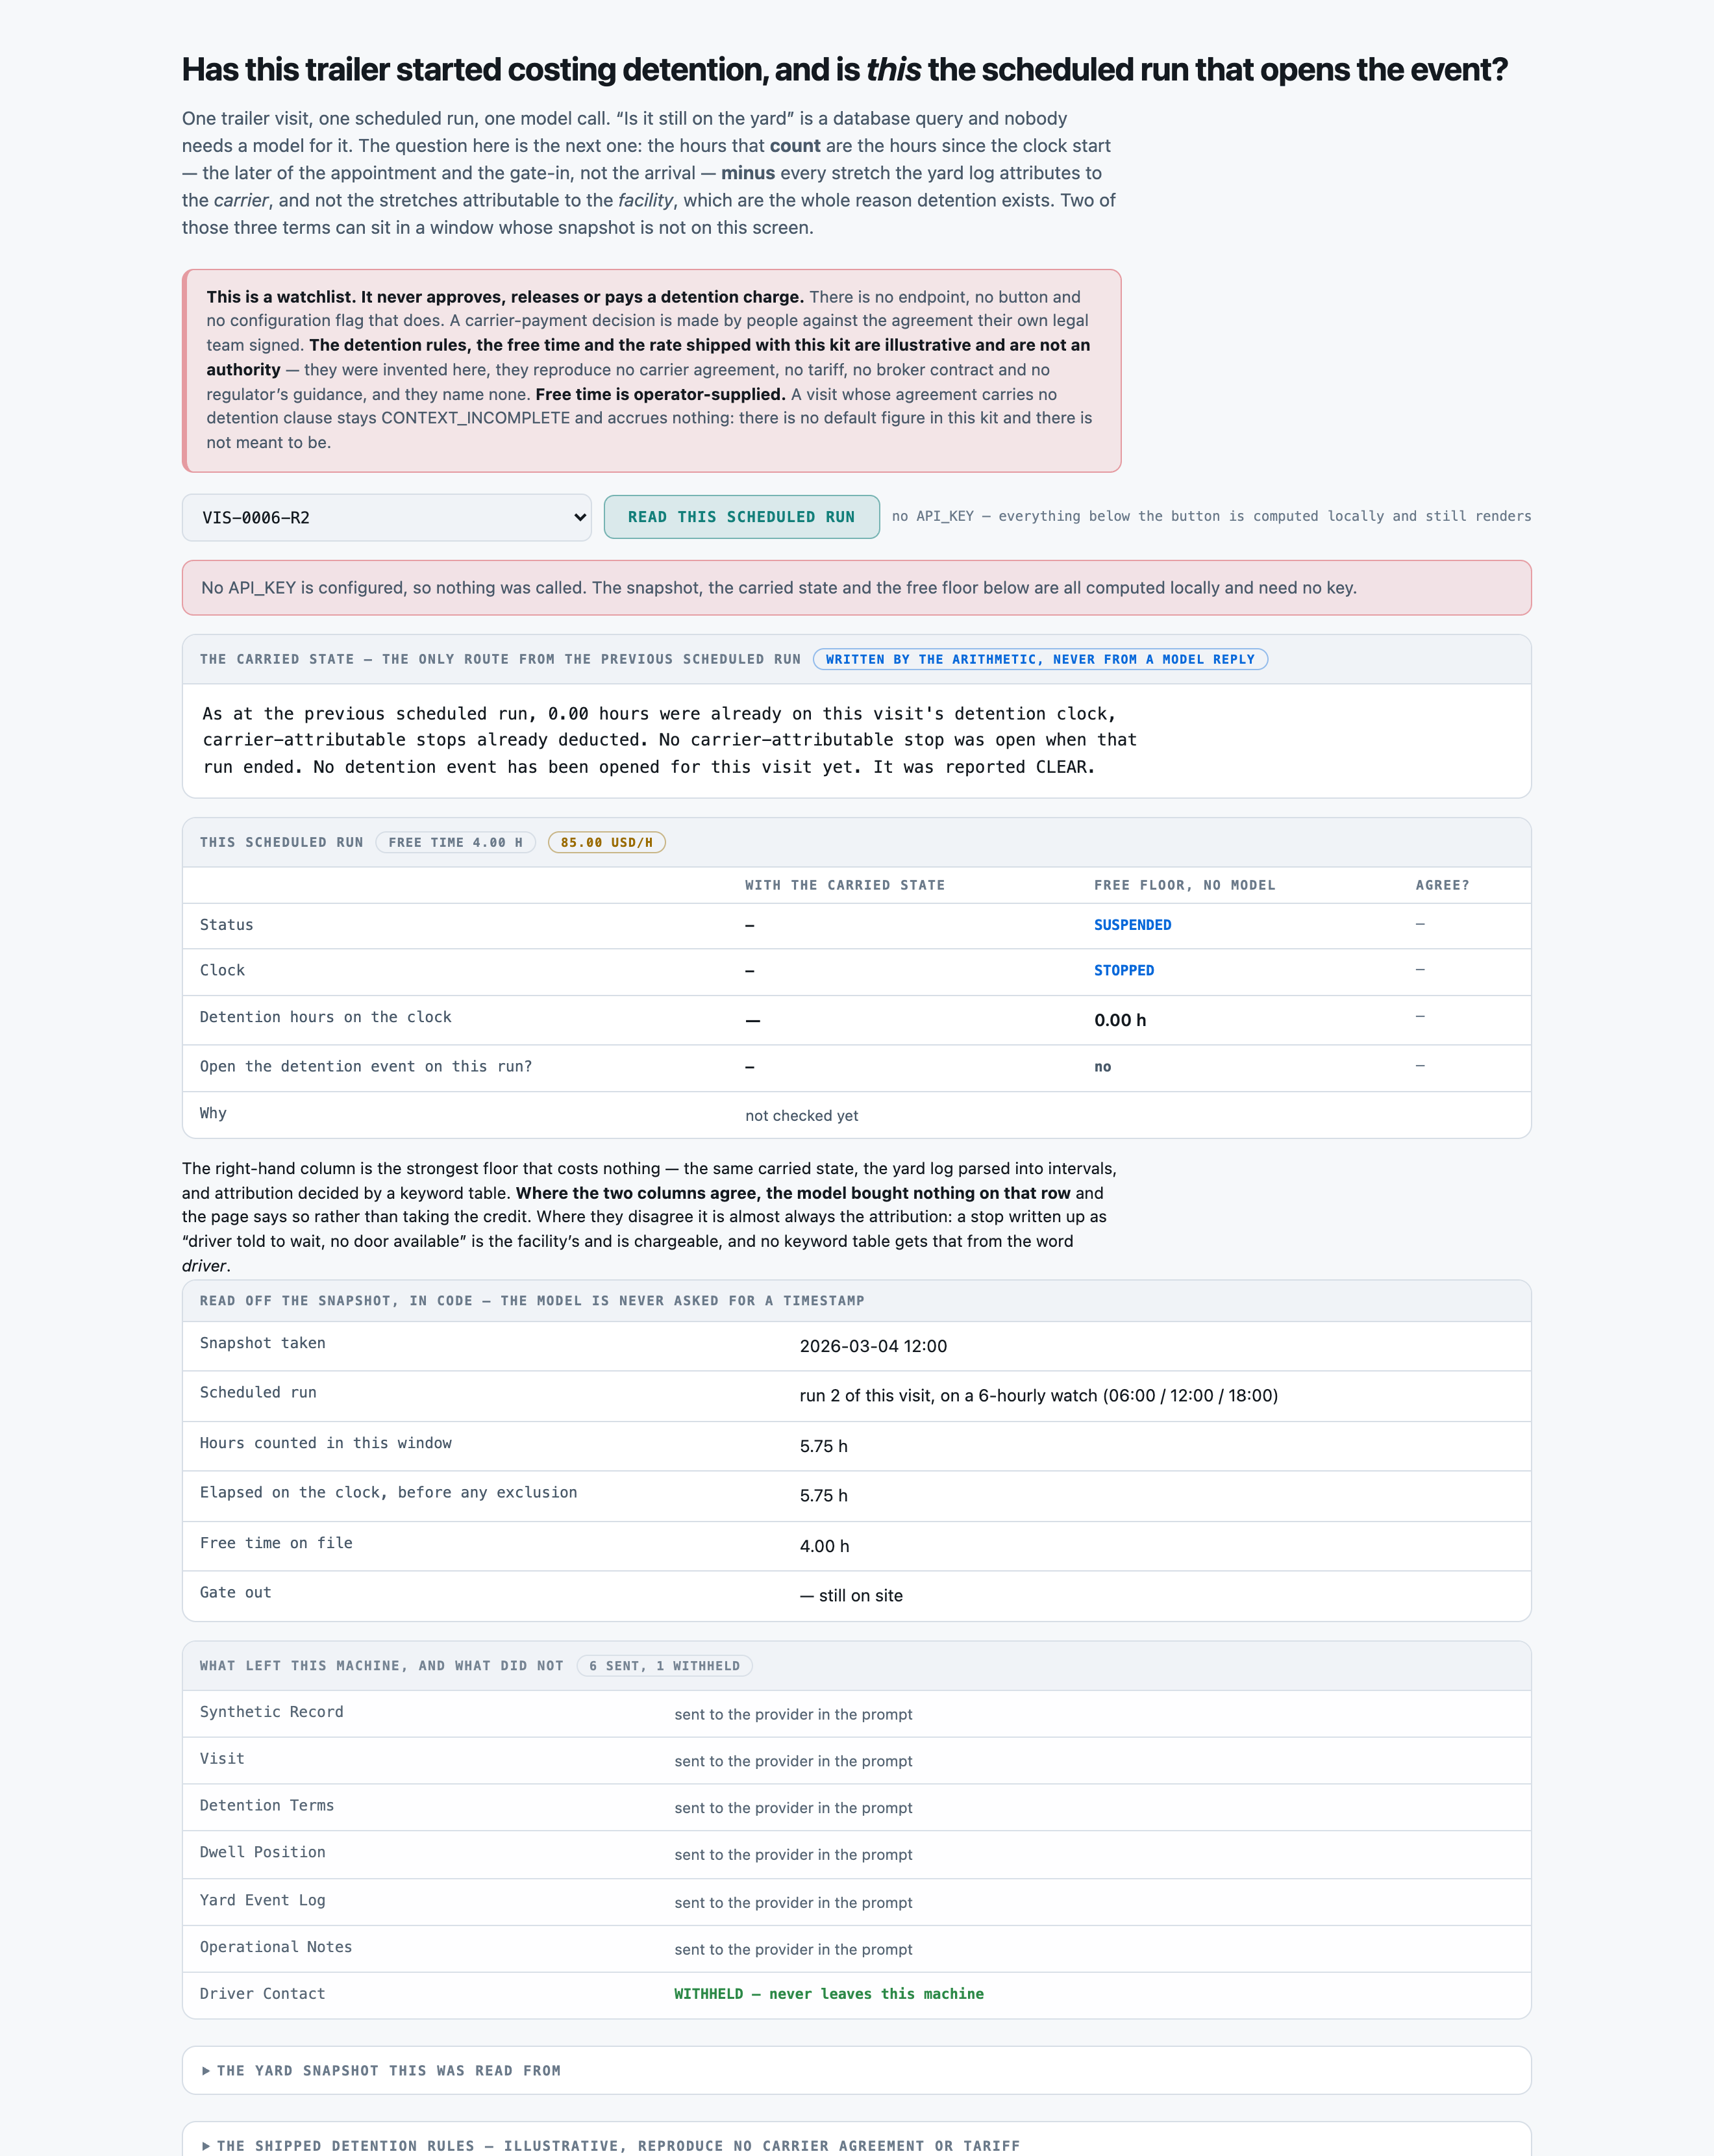
Task: Expand the yard snapshot details section
Action: [856, 2070]
